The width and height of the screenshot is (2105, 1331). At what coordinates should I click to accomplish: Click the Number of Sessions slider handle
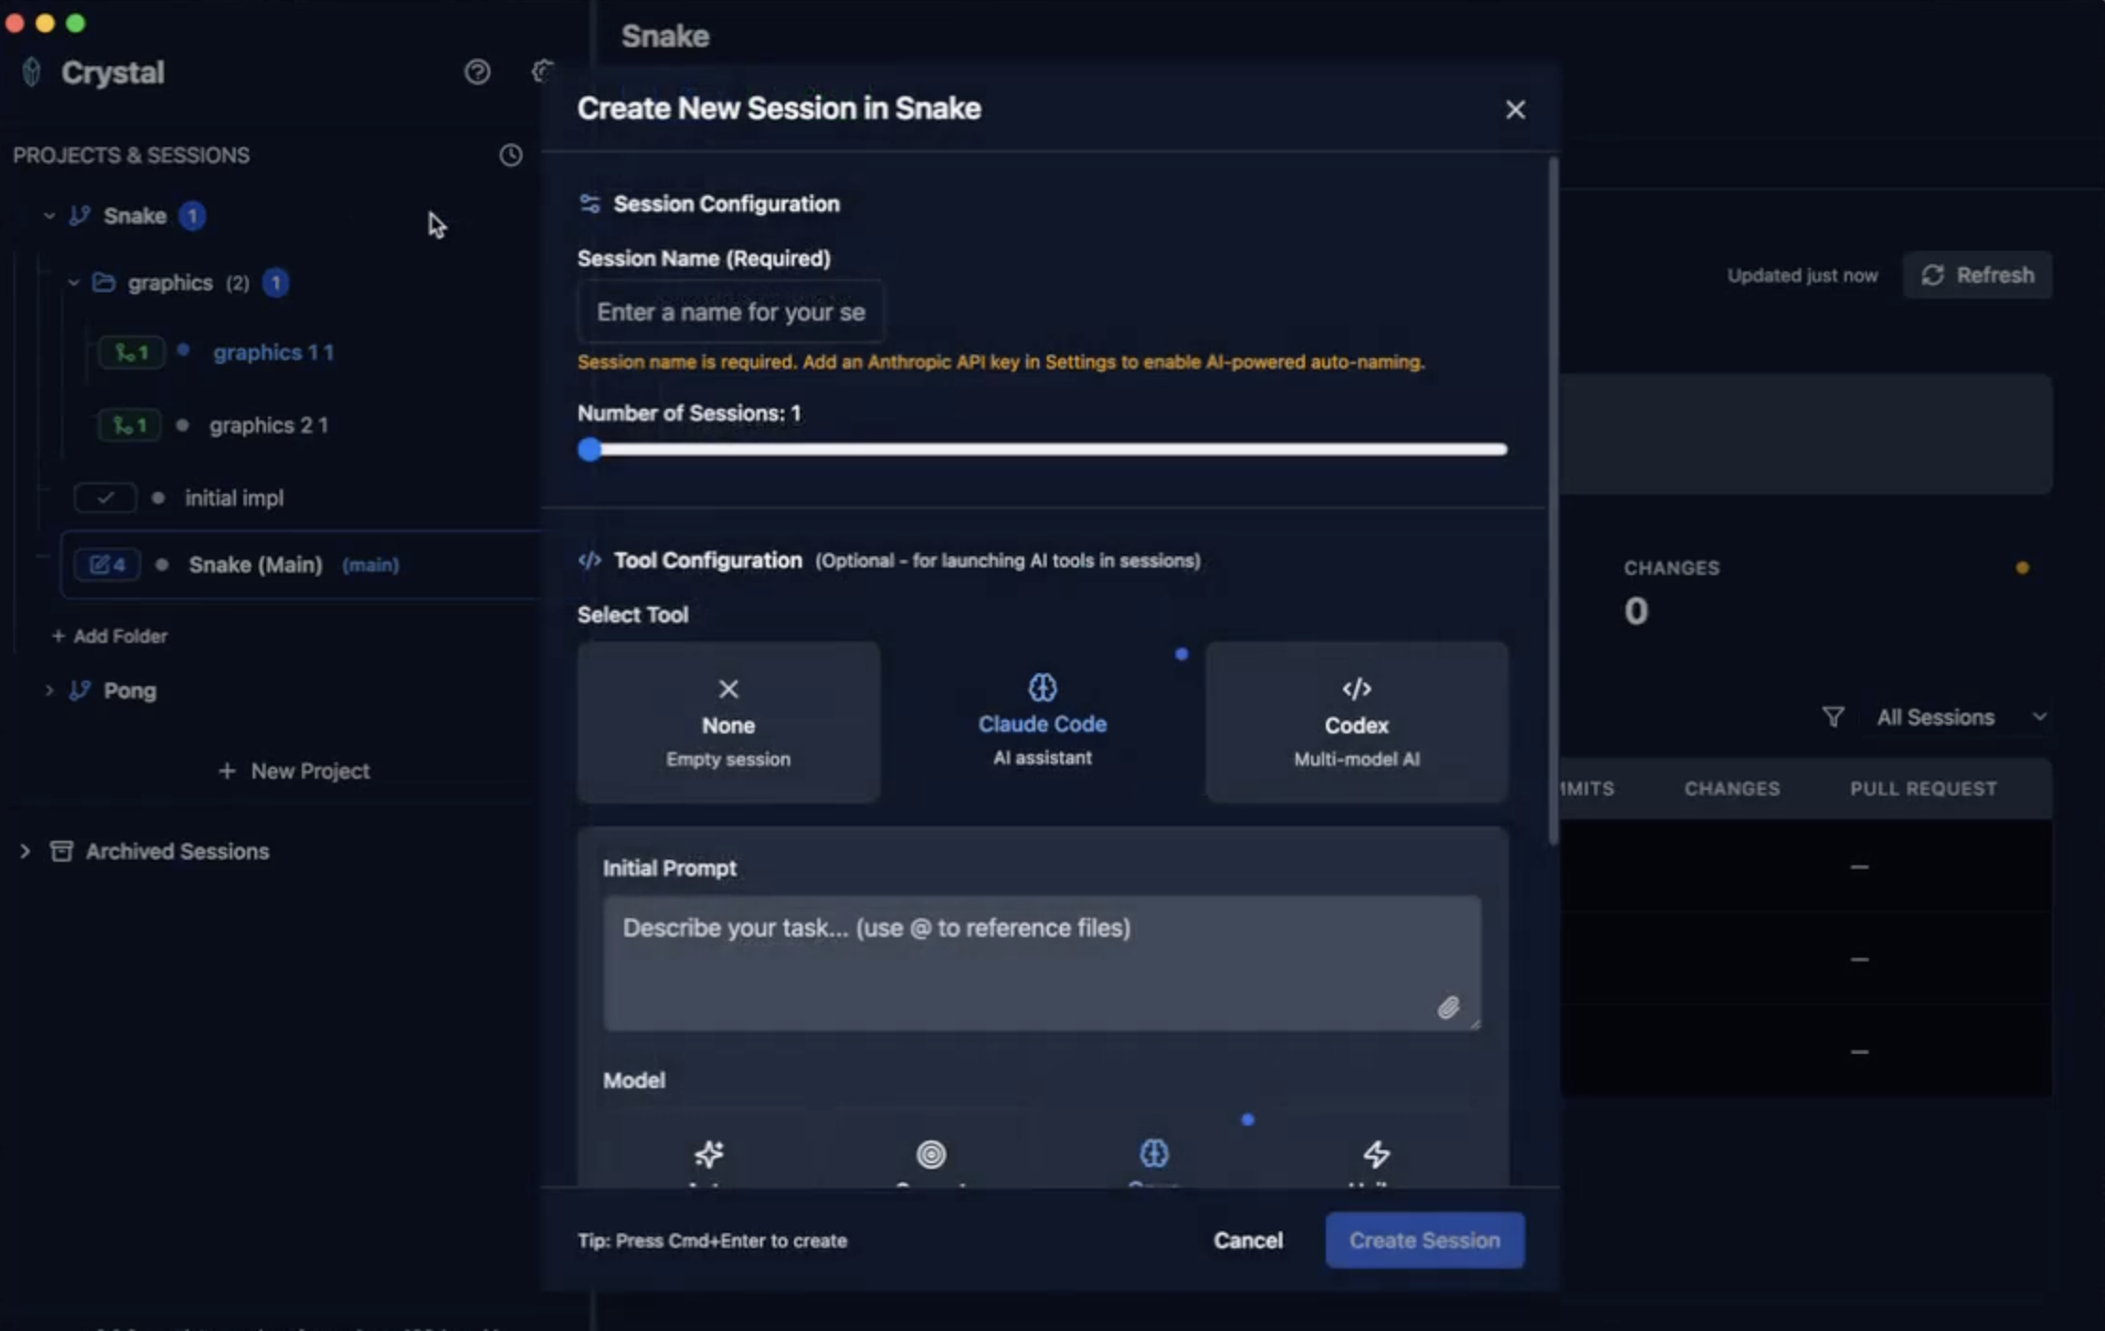[x=589, y=450]
